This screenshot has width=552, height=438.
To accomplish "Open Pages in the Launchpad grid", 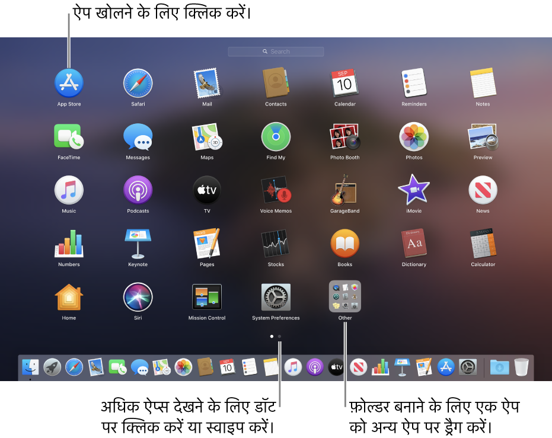I will (x=207, y=244).
